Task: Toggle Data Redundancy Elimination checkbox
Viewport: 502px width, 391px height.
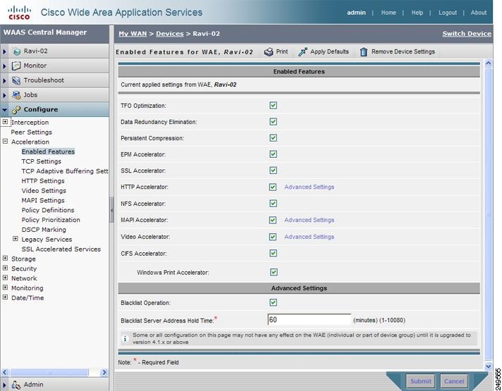Action: [273, 122]
